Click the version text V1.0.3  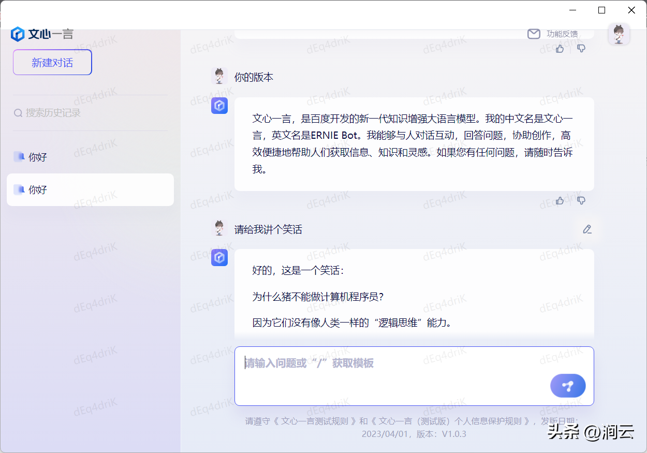454,434
